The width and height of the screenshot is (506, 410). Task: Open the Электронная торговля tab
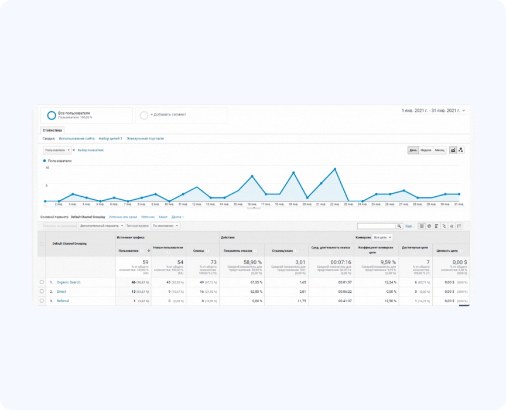(x=145, y=139)
